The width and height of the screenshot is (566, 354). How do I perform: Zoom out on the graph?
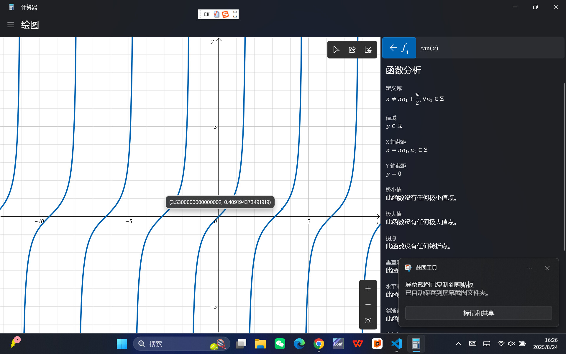click(x=368, y=304)
